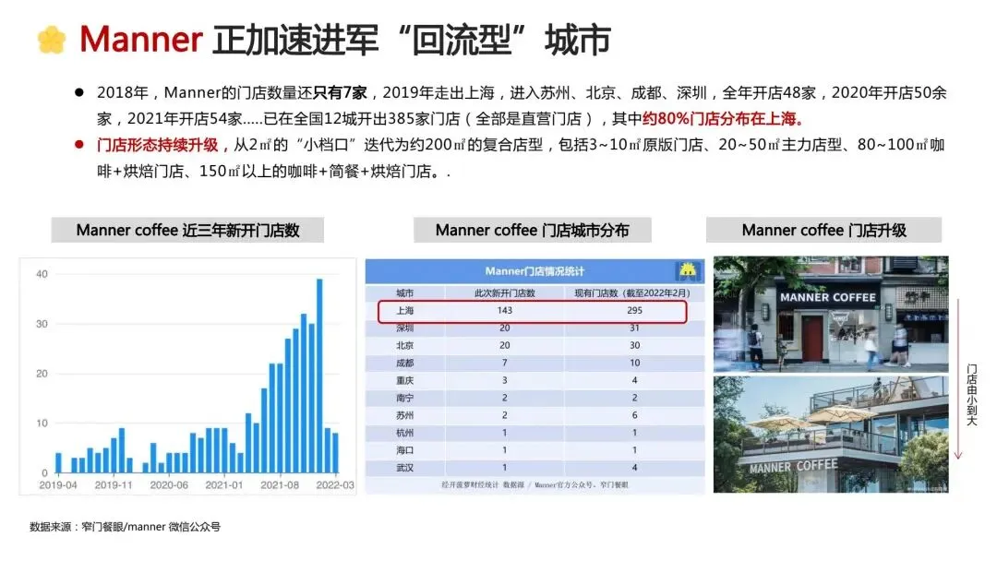Click the '深圳' city cell

click(x=404, y=328)
